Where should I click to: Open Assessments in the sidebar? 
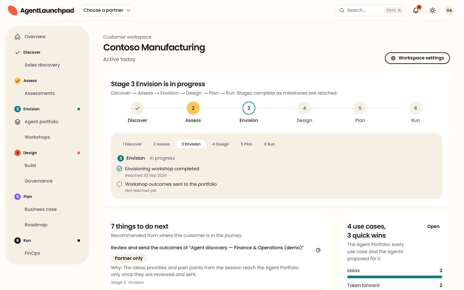(x=40, y=93)
